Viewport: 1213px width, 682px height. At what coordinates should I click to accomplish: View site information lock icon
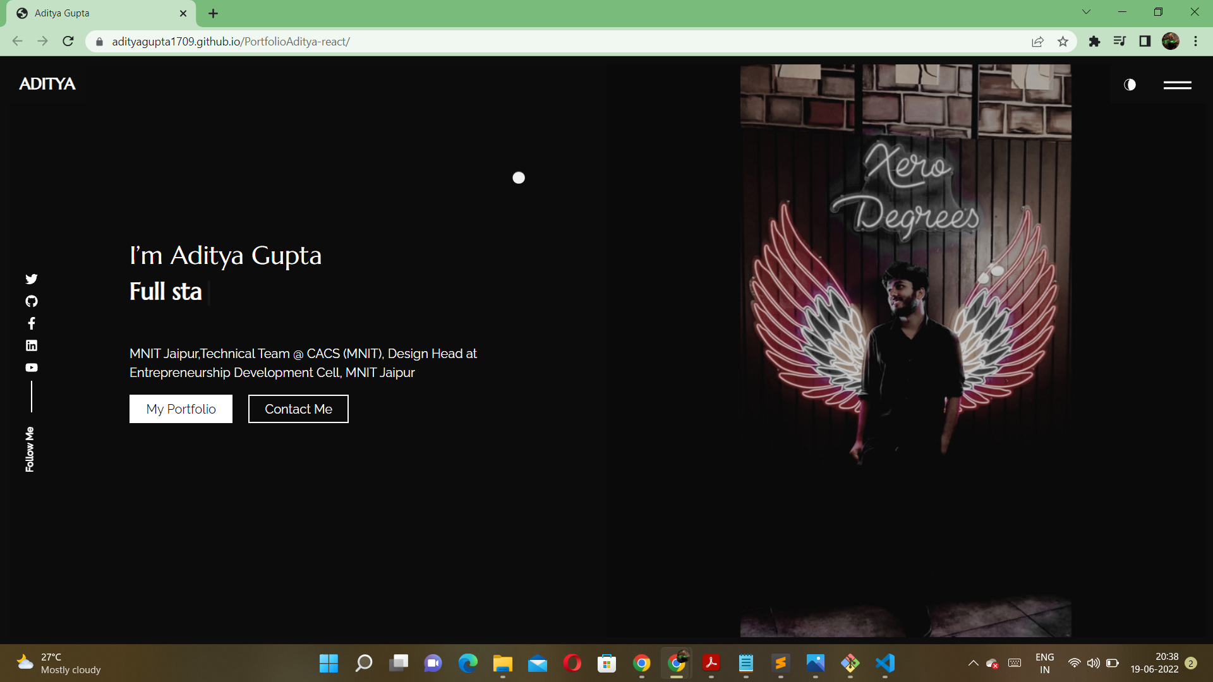[99, 42]
